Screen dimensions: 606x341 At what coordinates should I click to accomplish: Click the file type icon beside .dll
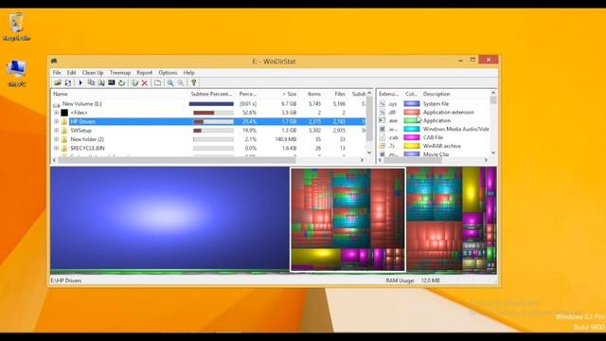coord(383,112)
